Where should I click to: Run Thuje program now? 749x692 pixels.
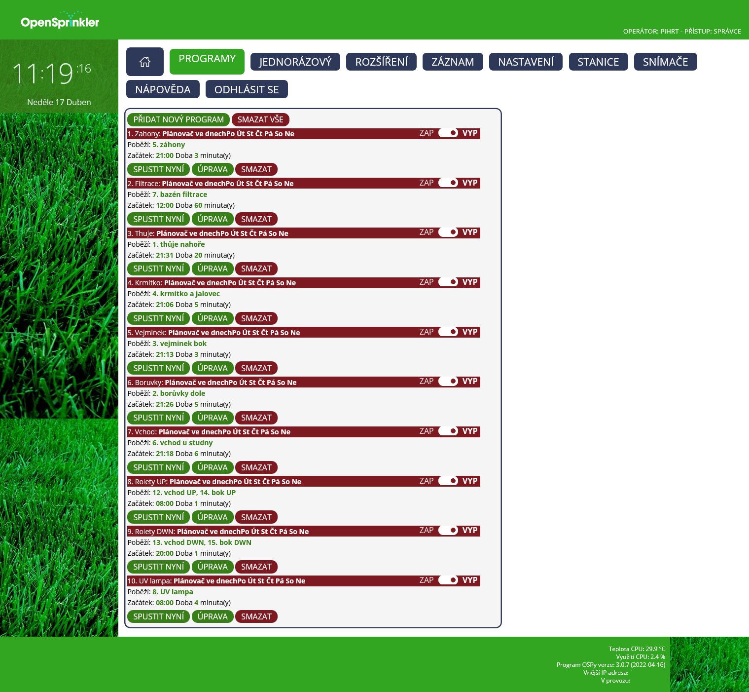(158, 269)
